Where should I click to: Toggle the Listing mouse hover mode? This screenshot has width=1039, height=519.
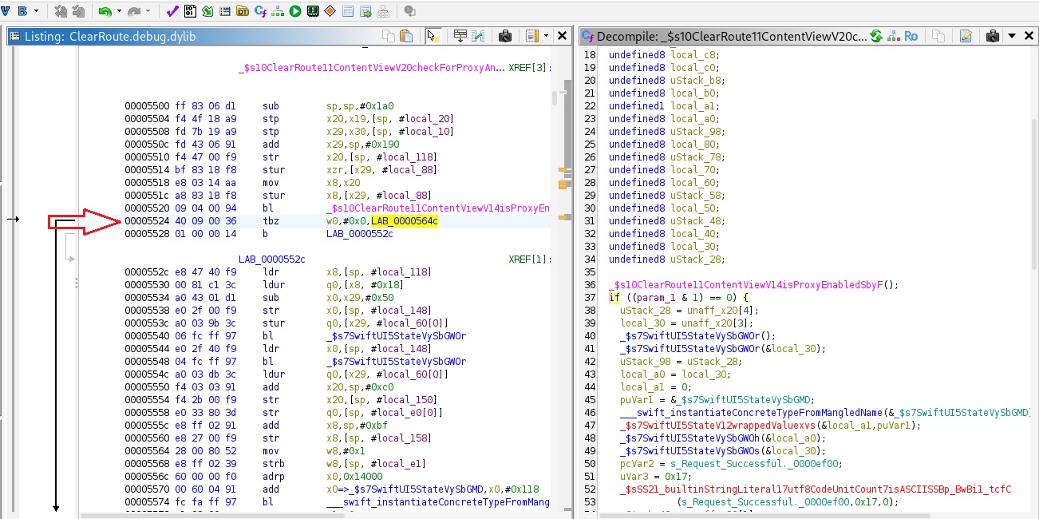pos(433,36)
